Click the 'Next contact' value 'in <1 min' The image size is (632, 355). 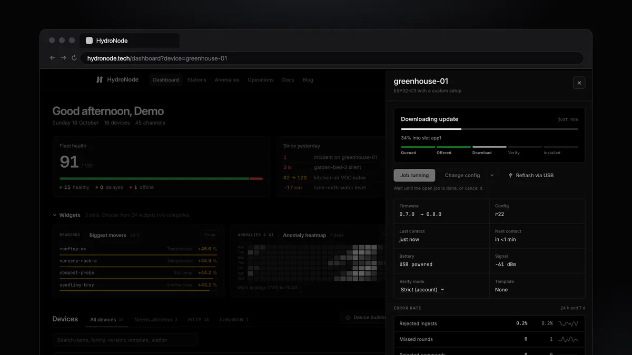coord(505,239)
